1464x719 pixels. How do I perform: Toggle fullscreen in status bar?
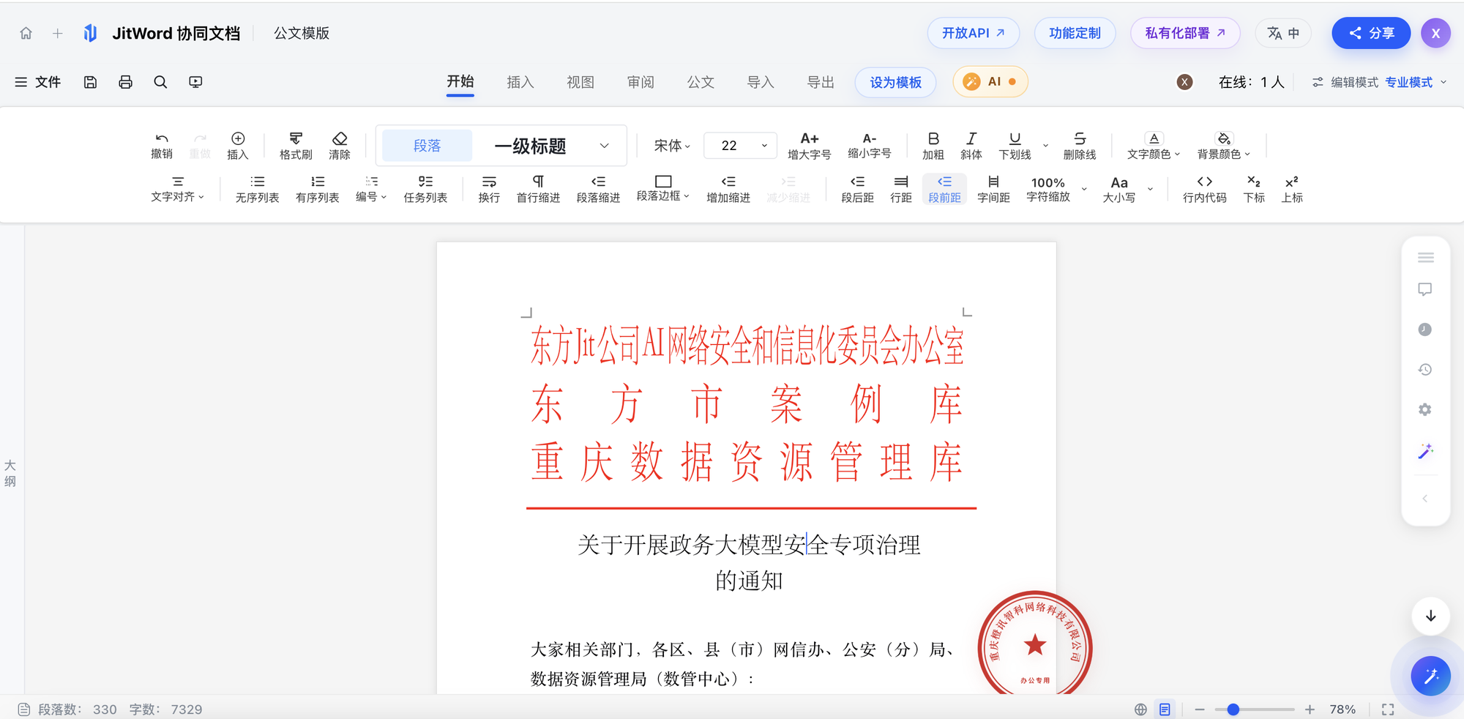[x=1388, y=709]
